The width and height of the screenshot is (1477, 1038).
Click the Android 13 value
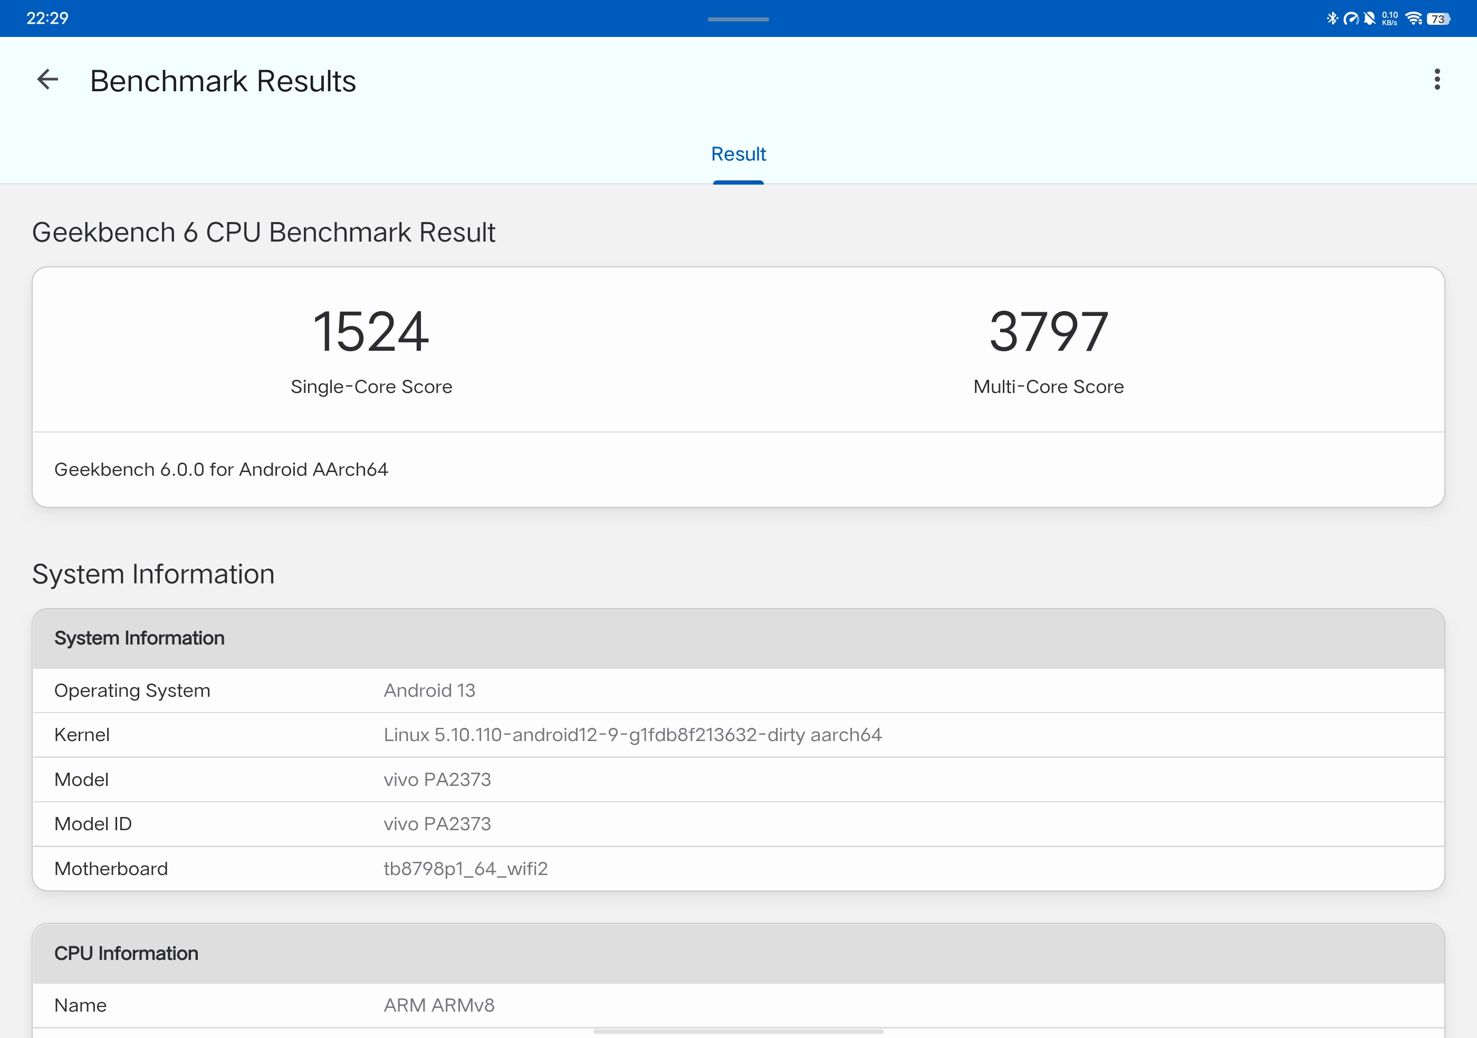(x=429, y=691)
